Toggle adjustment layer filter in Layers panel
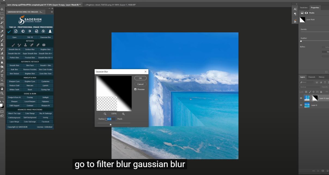Image resolution: width=329 pixels, height=175 pixels. pos(321,82)
